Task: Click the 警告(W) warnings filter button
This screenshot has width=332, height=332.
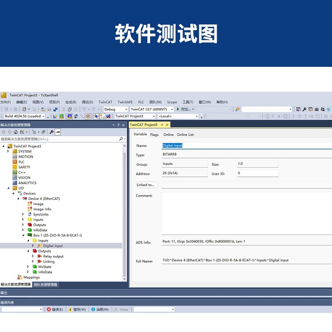Action: [77, 310]
